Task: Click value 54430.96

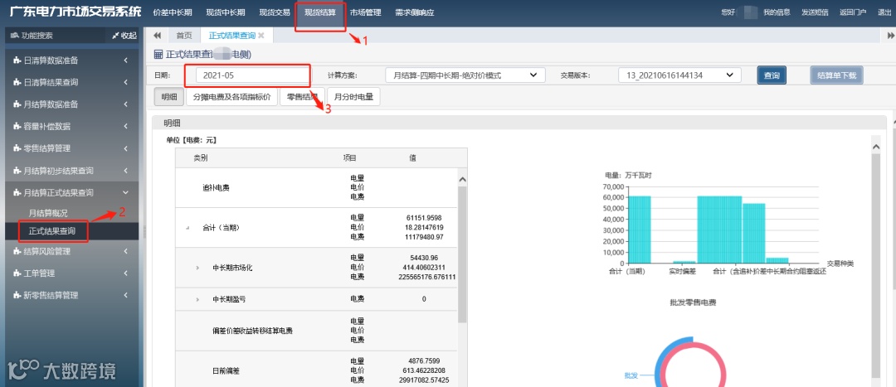Action: (424, 258)
